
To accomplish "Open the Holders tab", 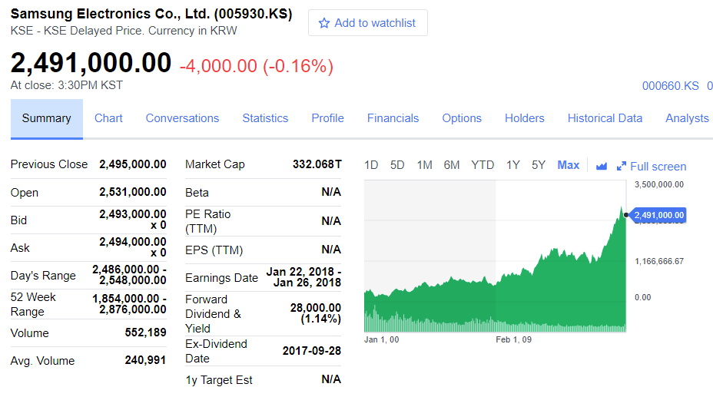I will click(524, 118).
